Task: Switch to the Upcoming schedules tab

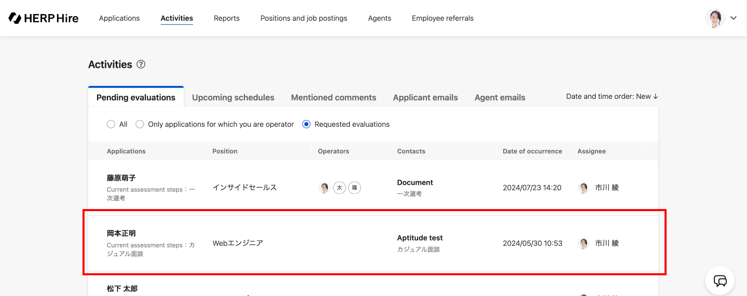Action: pyautogui.click(x=233, y=97)
